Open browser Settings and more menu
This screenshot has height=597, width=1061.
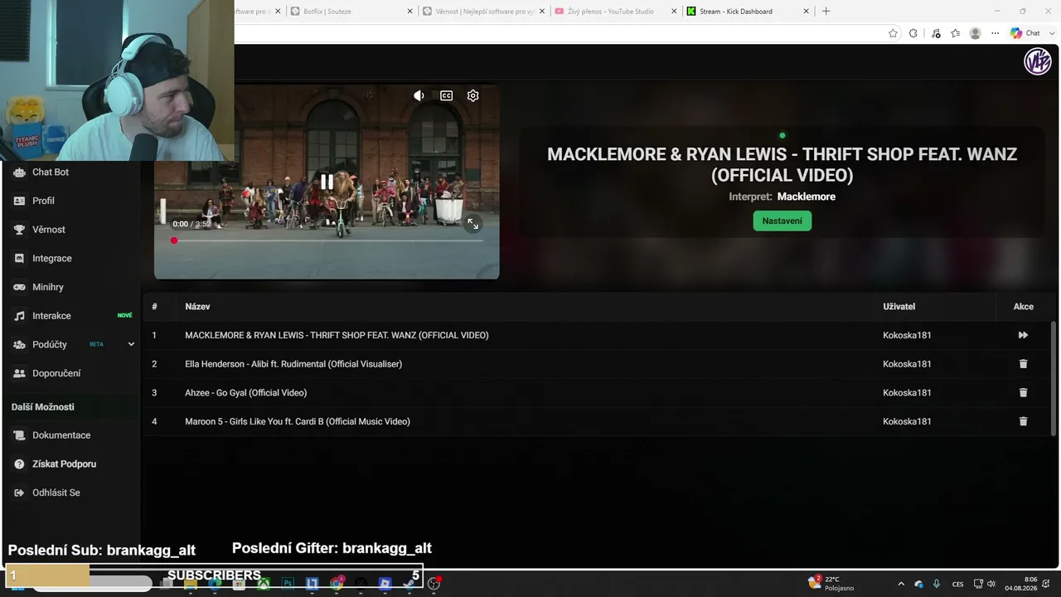995,33
